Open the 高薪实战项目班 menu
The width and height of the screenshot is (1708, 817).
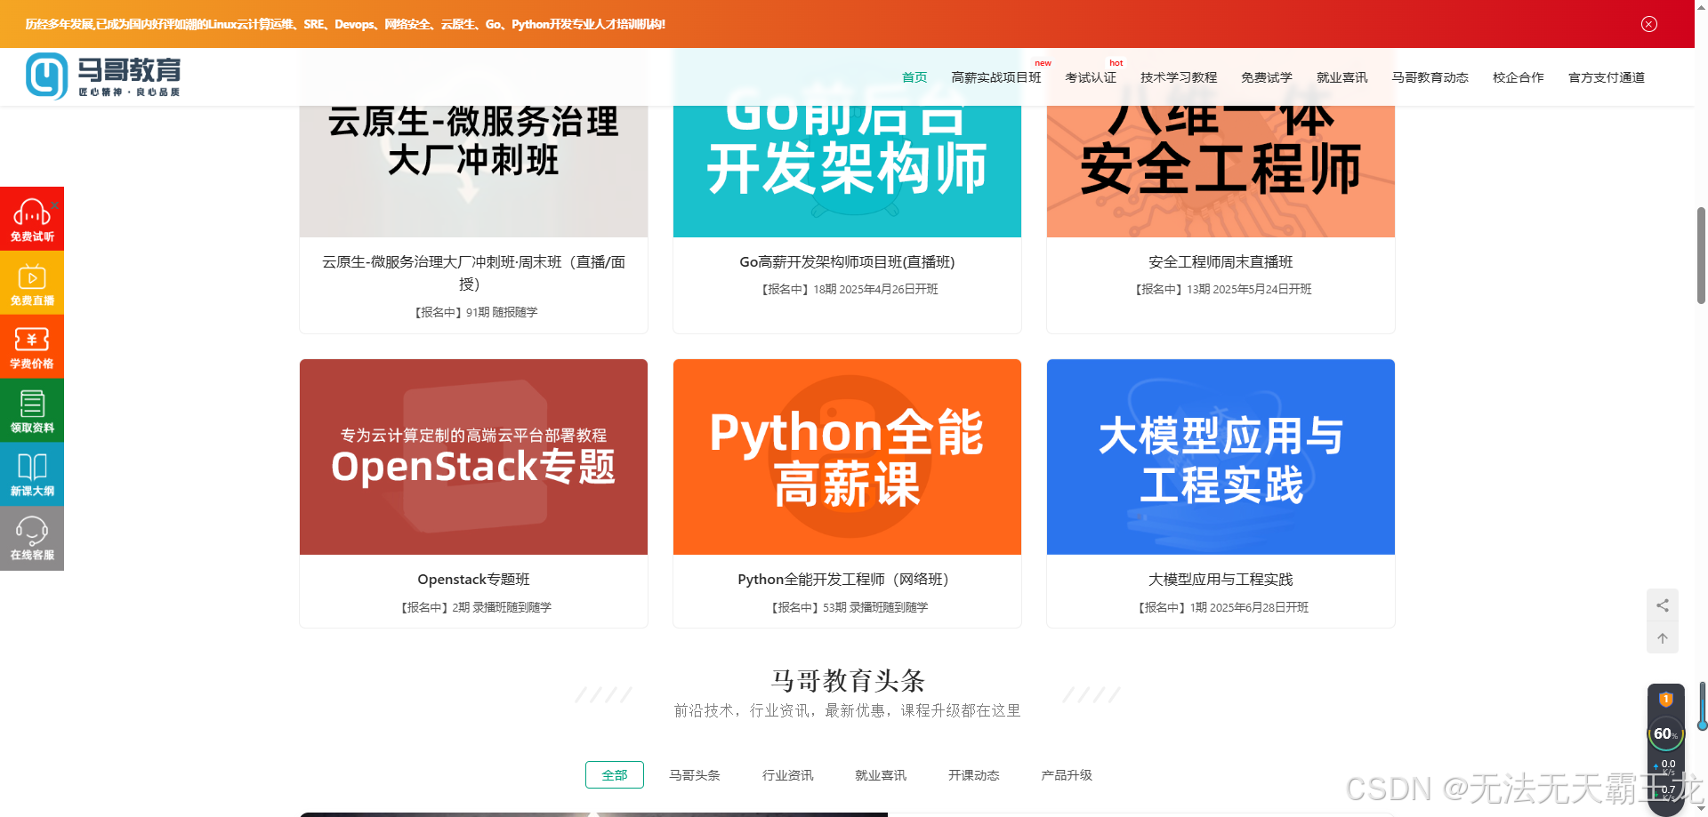(x=995, y=77)
